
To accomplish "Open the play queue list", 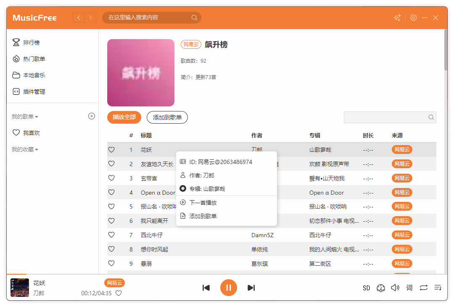I will coord(438,288).
